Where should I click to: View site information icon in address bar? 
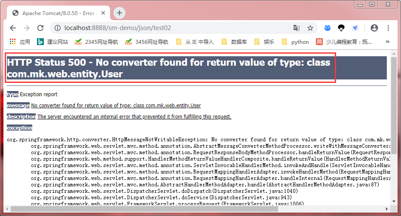(x=58, y=28)
